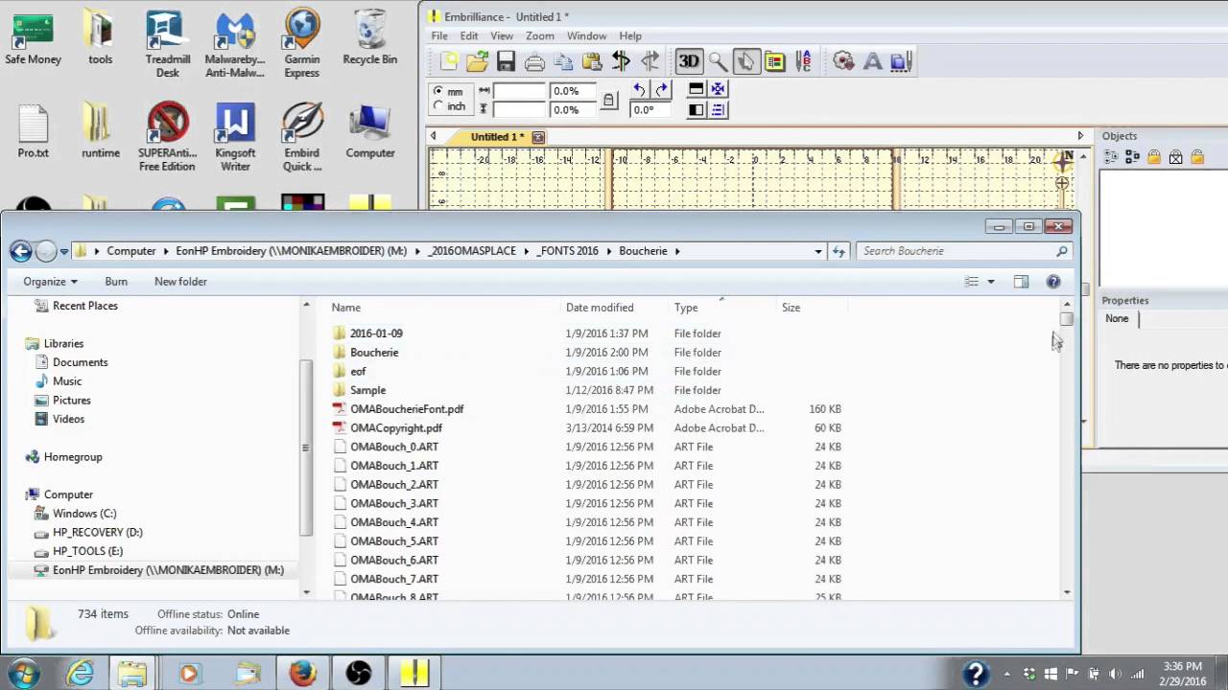Open the Edit menu in Embrilliance
This screenshot has width=1228, height=690.
469,35
